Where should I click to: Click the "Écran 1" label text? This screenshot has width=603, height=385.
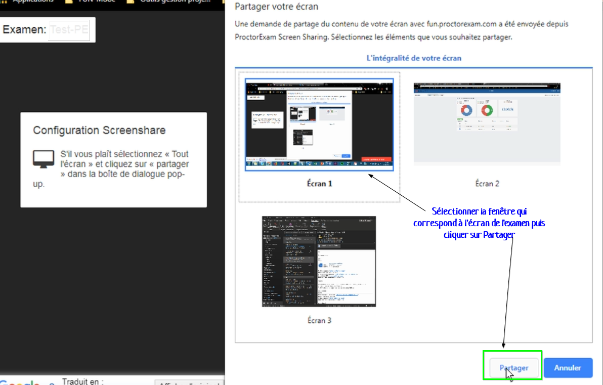tap(319, 184)
